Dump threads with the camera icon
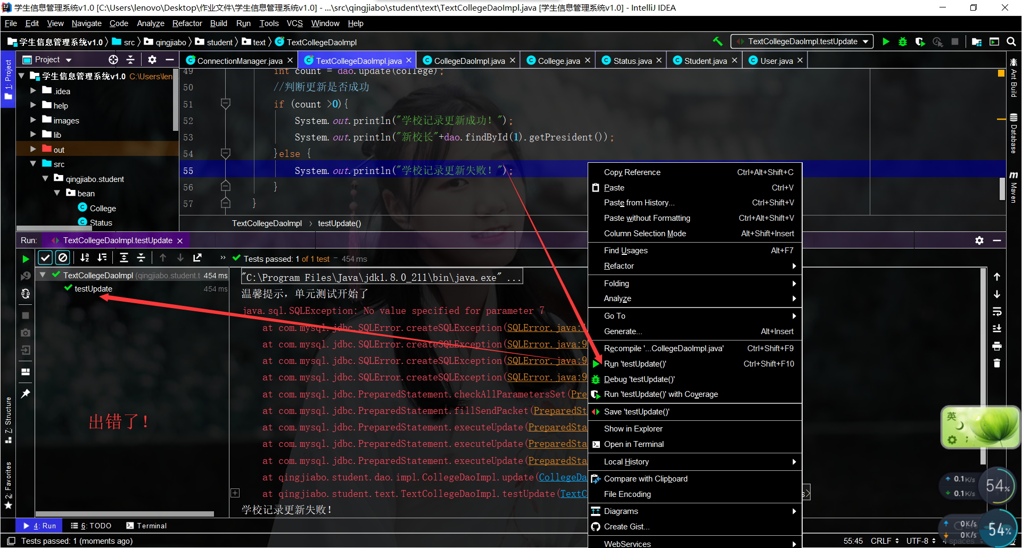Screen dimensions: 1022x548 click(26, 333)
